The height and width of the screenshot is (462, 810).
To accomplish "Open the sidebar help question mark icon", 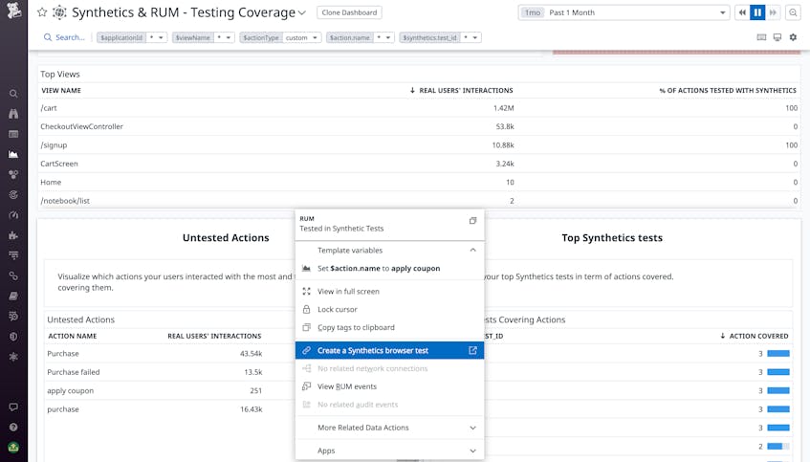I will [x=13, y=427].
